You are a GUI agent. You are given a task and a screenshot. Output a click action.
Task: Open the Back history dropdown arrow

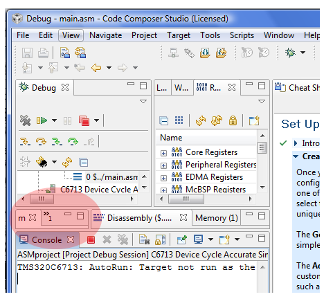coord(109,68)
